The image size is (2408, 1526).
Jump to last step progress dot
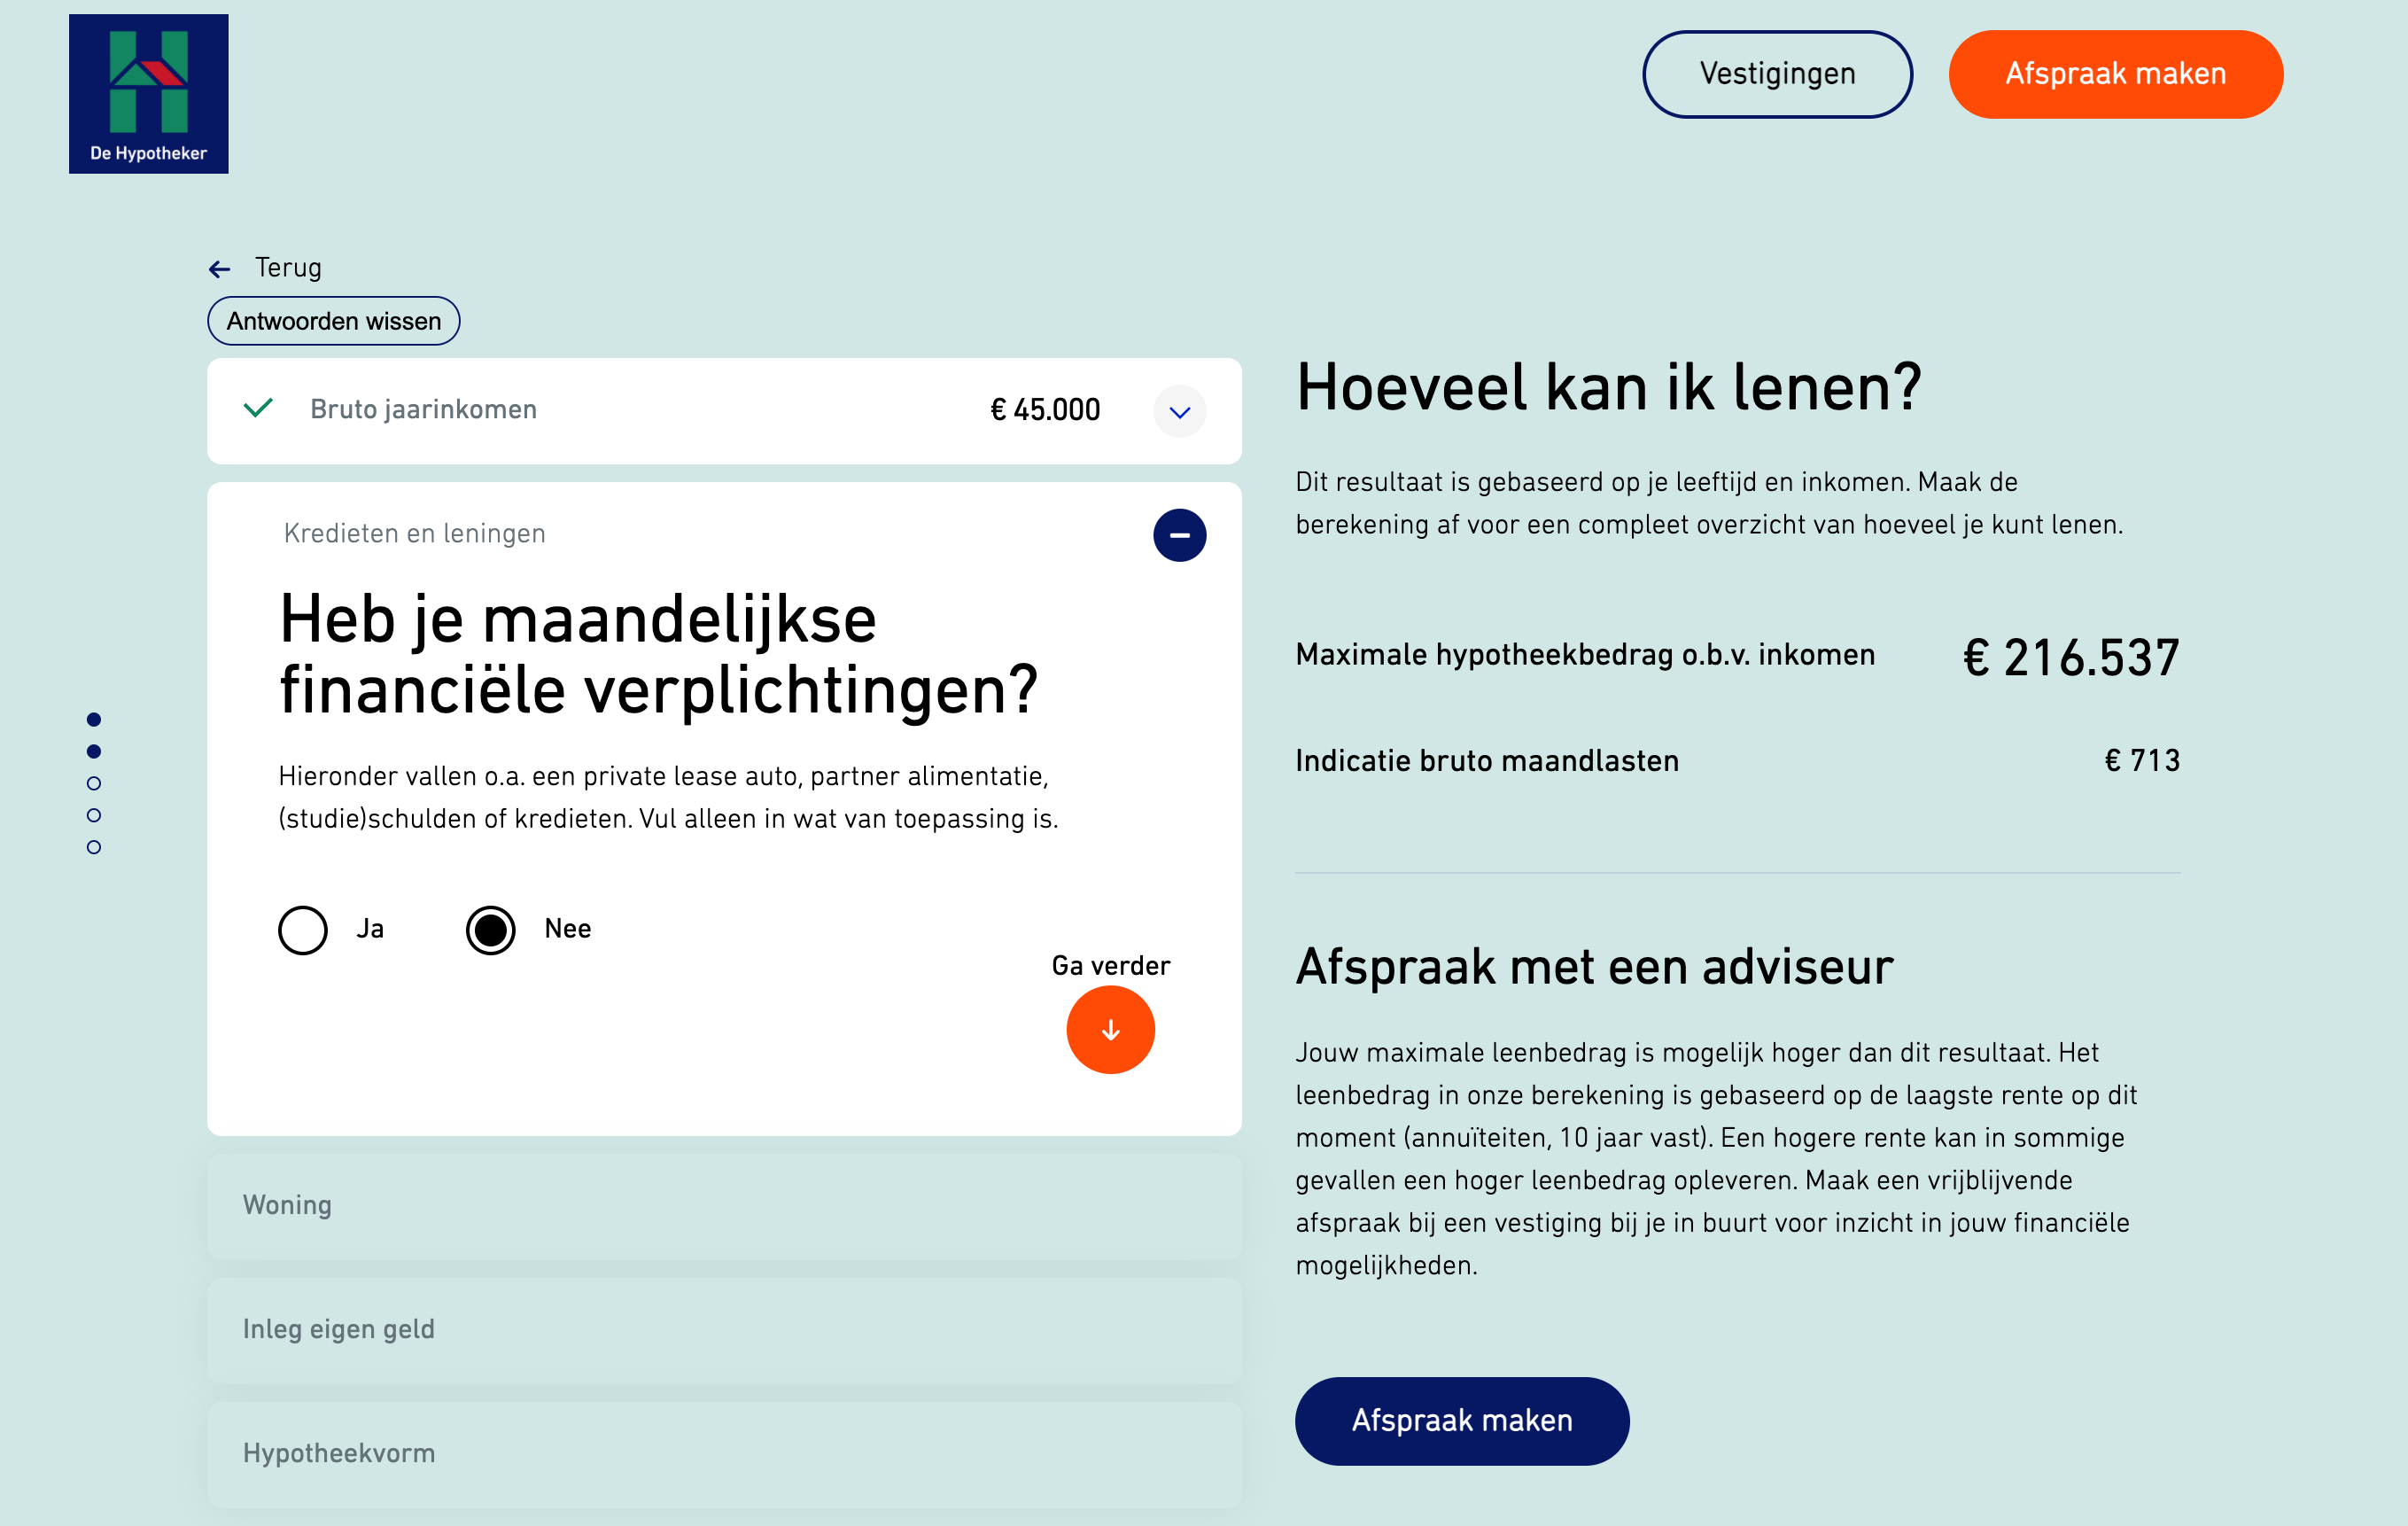point(94,847)
